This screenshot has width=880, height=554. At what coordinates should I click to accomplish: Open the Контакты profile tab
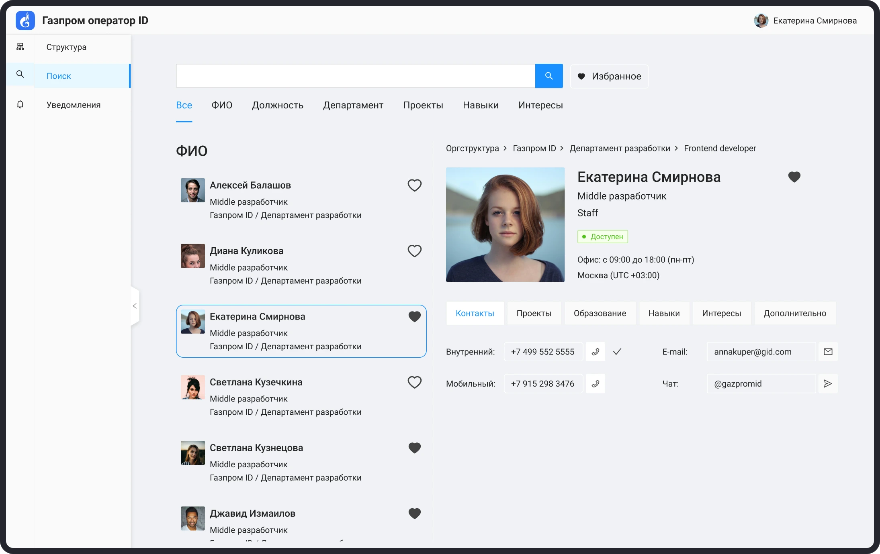pos(475,313)
